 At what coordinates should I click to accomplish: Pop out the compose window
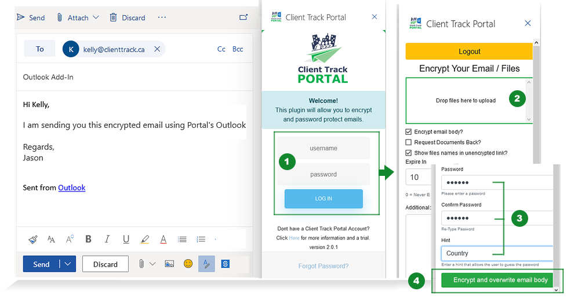[x=243, y=17]
